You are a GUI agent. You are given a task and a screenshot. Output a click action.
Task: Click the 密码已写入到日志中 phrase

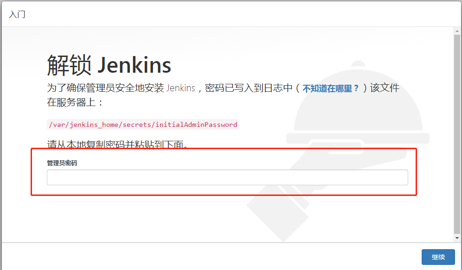pyautogui.click(x=249, y=88)
